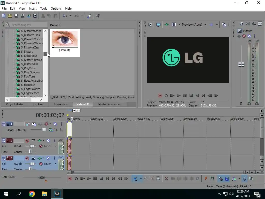This screenshot has width=265, height=199.
Task: Open the Tools menu
Action: click(43, 9)
